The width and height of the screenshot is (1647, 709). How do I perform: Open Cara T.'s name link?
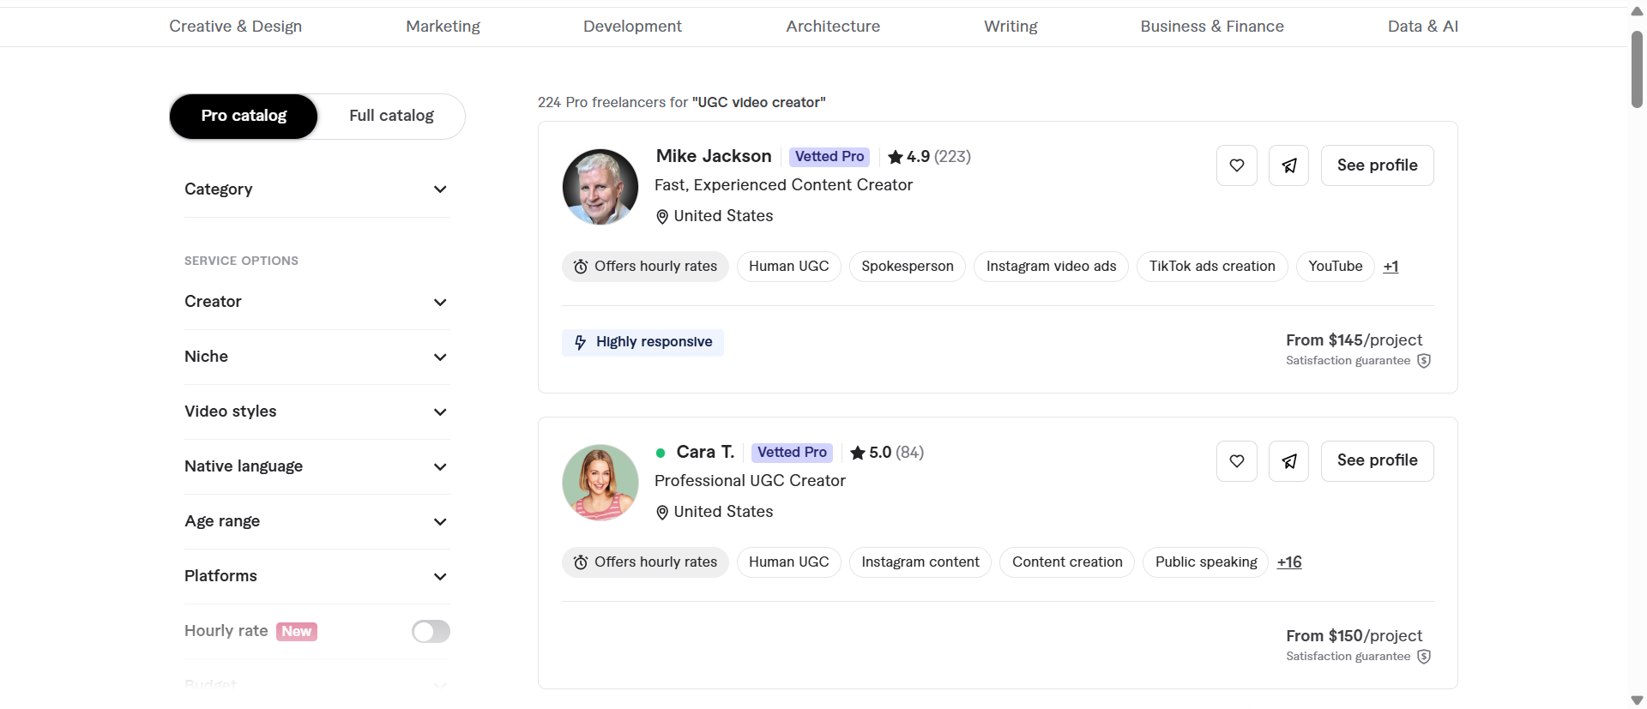705,452
